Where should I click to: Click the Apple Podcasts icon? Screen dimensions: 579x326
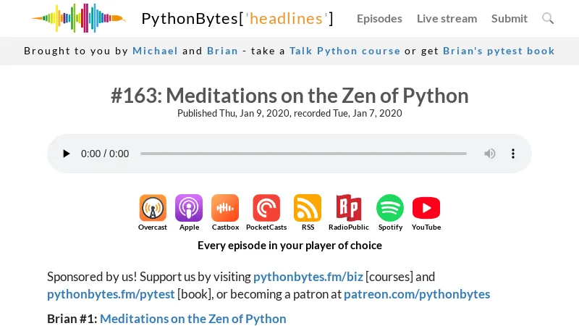pyautogui.click(x=189, y=208)
